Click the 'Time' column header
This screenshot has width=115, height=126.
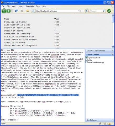pos(57,19)
